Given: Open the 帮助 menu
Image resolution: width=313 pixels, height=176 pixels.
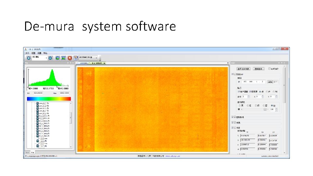Looking at the screenshot, I should [45, 53].
